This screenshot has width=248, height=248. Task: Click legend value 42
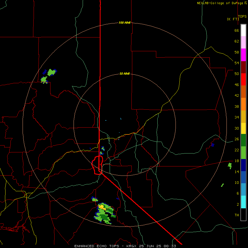tap(237, 96)
